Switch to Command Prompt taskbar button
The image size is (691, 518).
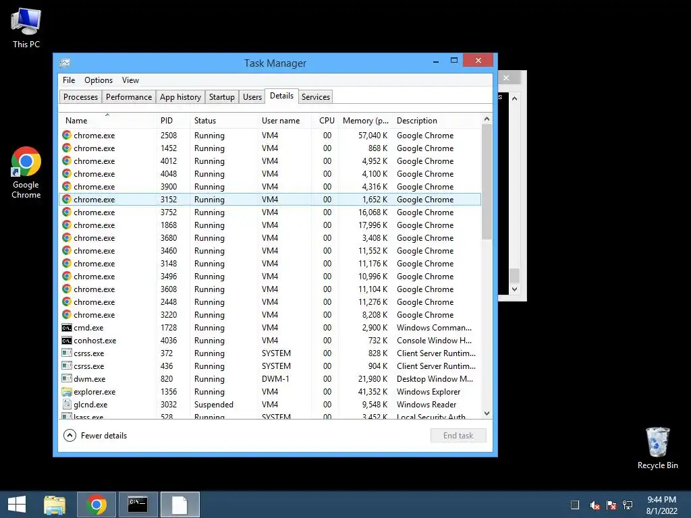[138, 505]
